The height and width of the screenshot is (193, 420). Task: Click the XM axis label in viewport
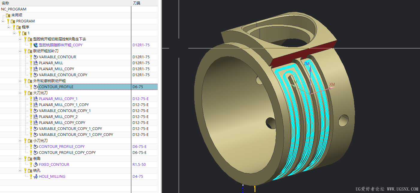coord(332,85)
